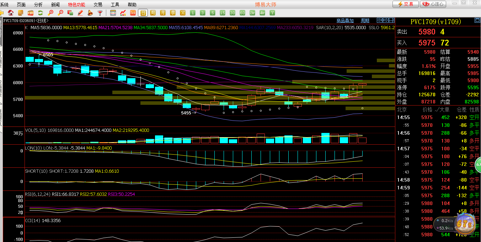The height and width of the screenshot is (242, 481).
Task: Click the CCI(14) indicator label
Action: (x=33, y=221)
